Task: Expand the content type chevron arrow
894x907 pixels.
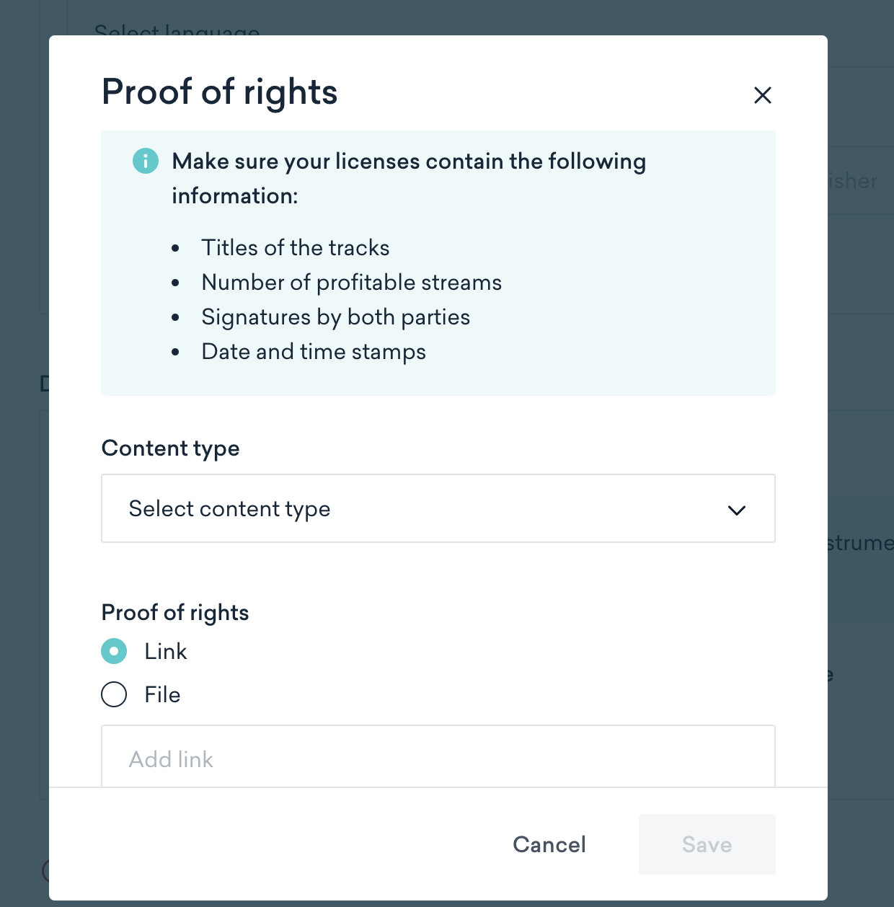Action: click(737, 510)
